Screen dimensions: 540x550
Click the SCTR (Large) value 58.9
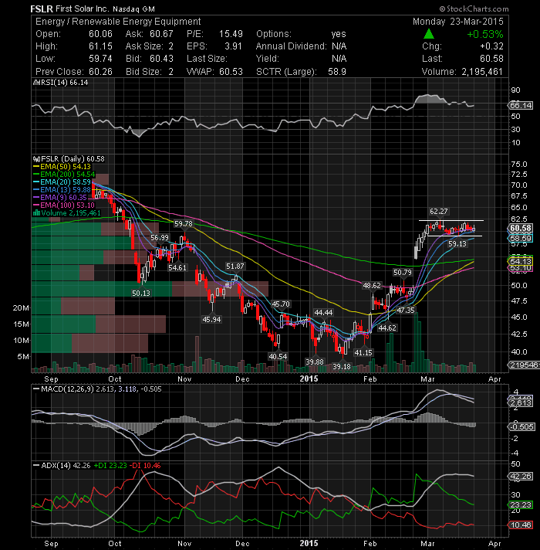point(337,72)
